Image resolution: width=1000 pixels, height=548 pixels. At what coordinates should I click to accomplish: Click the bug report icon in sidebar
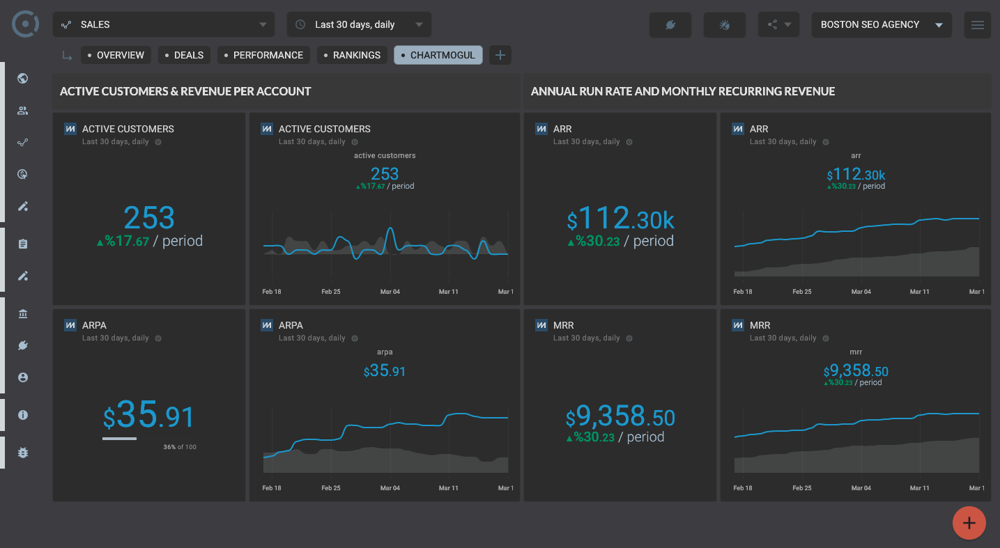click(x=23, y=453)
